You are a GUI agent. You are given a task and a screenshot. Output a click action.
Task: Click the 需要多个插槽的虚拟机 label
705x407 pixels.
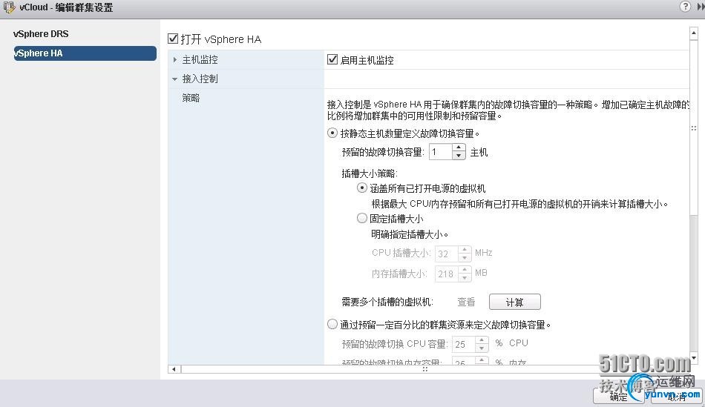coord(387,302)
